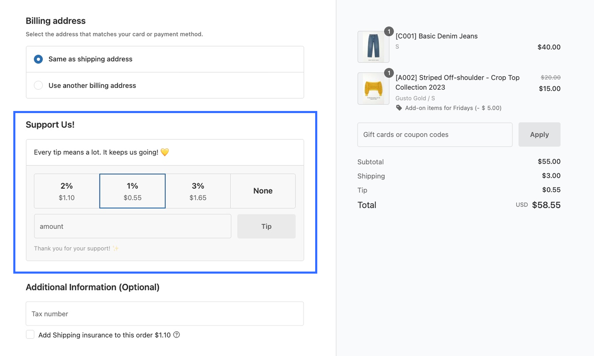
Task: Click the yellow heart emoji
Action: click(x=165, y=152)
